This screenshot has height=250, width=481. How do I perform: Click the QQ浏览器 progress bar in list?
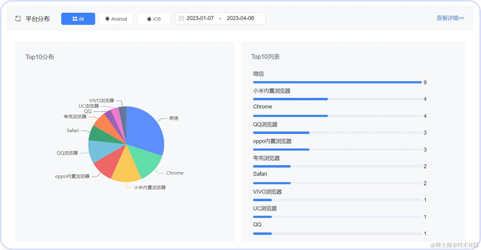click(337, 133)
